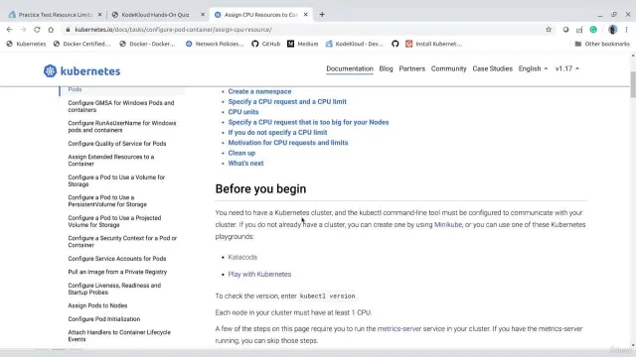Go to browser home icon
Viewport: 636px width, 357px height.
pyautogui.click(x=51, y=30)
